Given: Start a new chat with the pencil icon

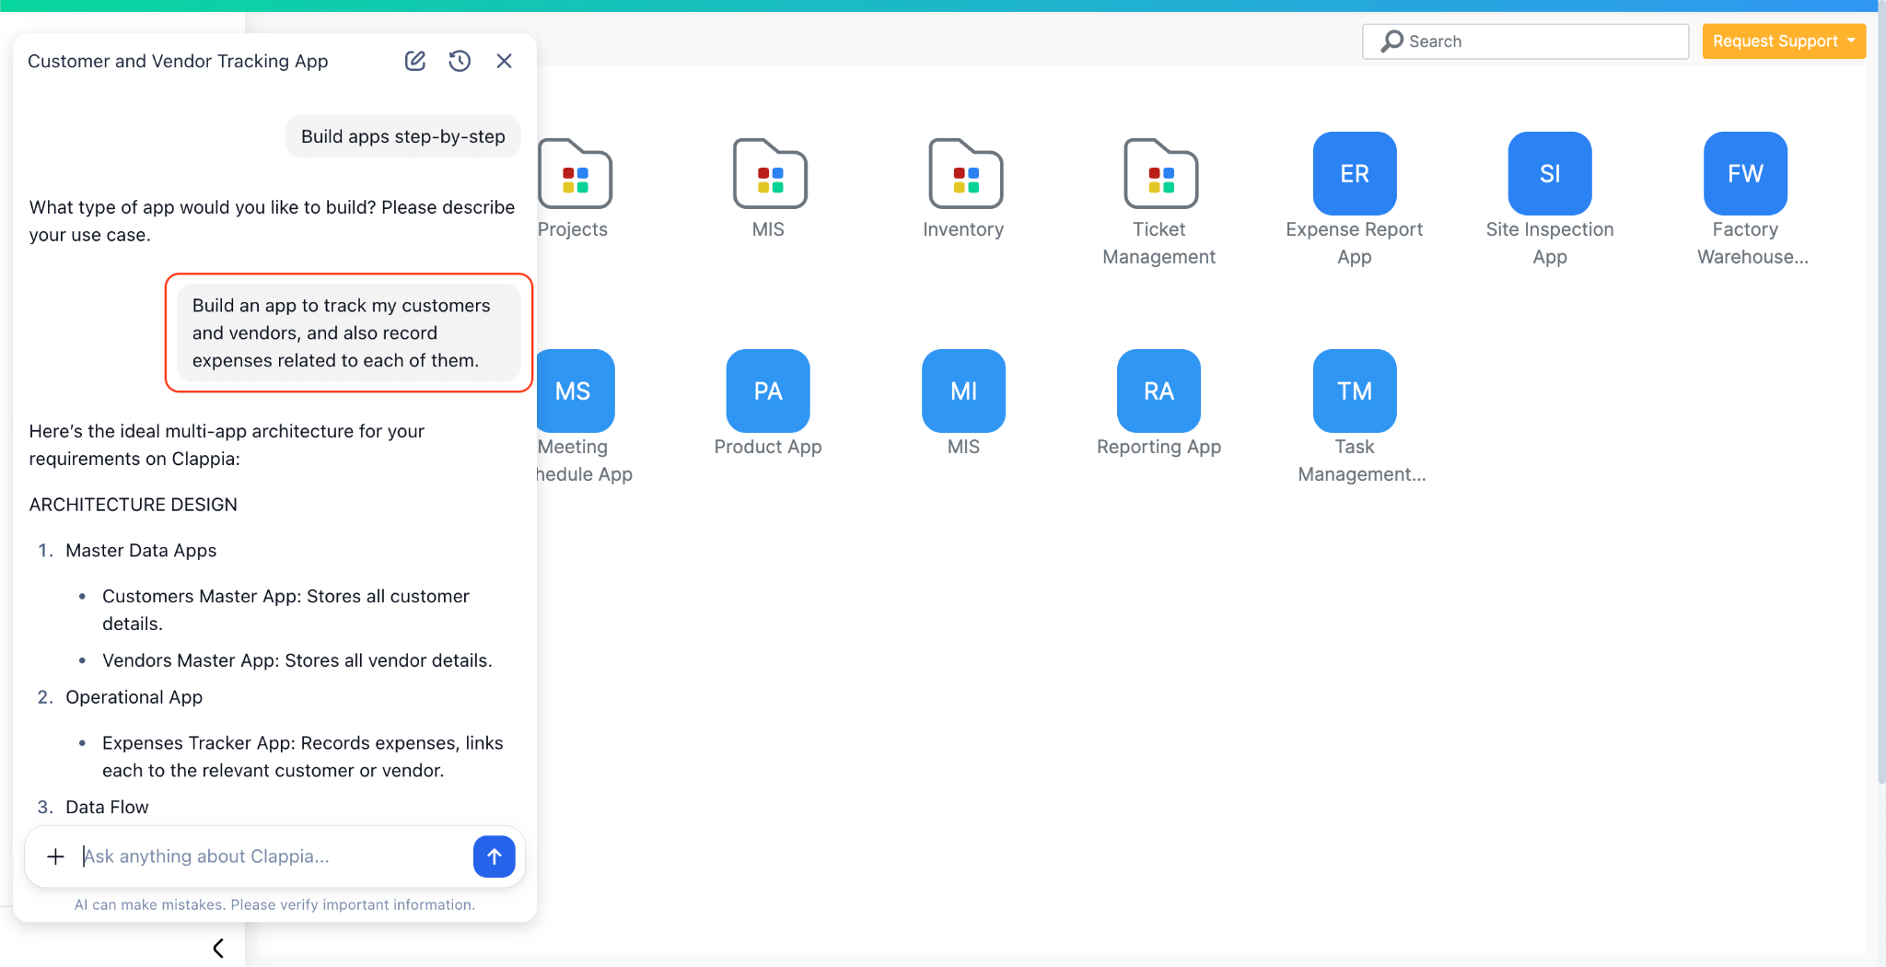Looking at the screenshot, I should (x=414, y=60).
